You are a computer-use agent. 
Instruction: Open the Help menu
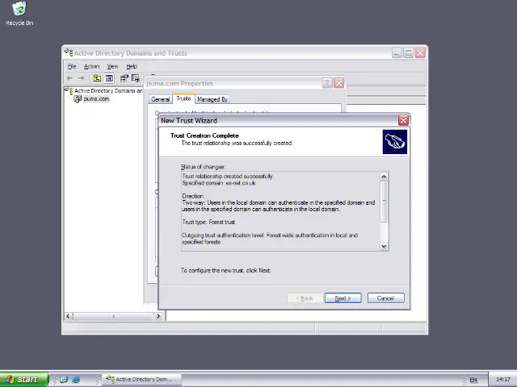tap(132, 66)
